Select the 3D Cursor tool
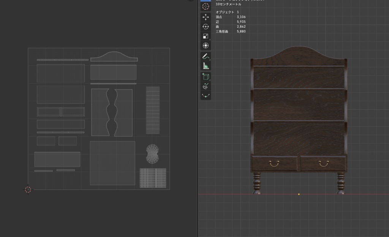This screenshot has width=389, height=237. coord(206,6)
